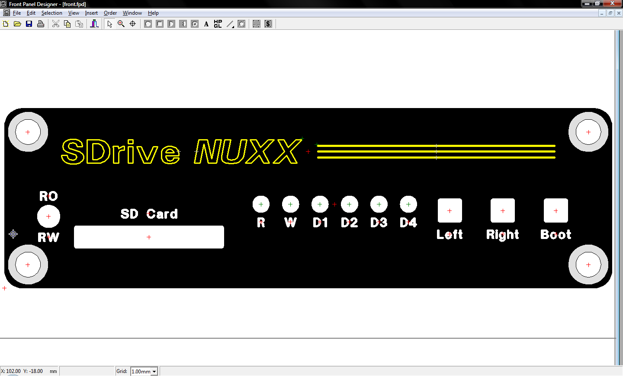Open an existing panel file
The height and width of the screenshot is (376, 623).
pos(17,24)
